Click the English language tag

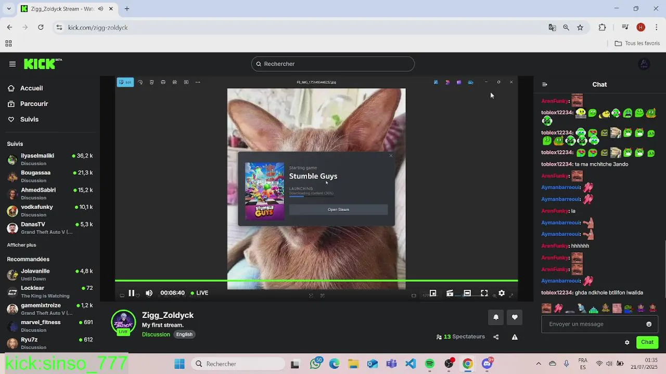click(184, 335)
